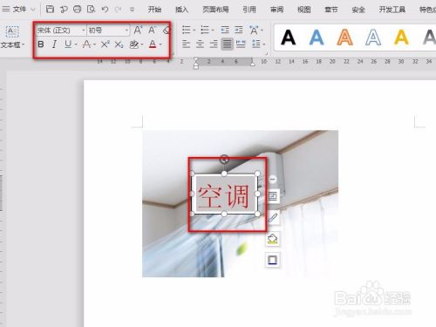
Task: Click the save icon in quick toolbar
Action: [x=50, y=10]
